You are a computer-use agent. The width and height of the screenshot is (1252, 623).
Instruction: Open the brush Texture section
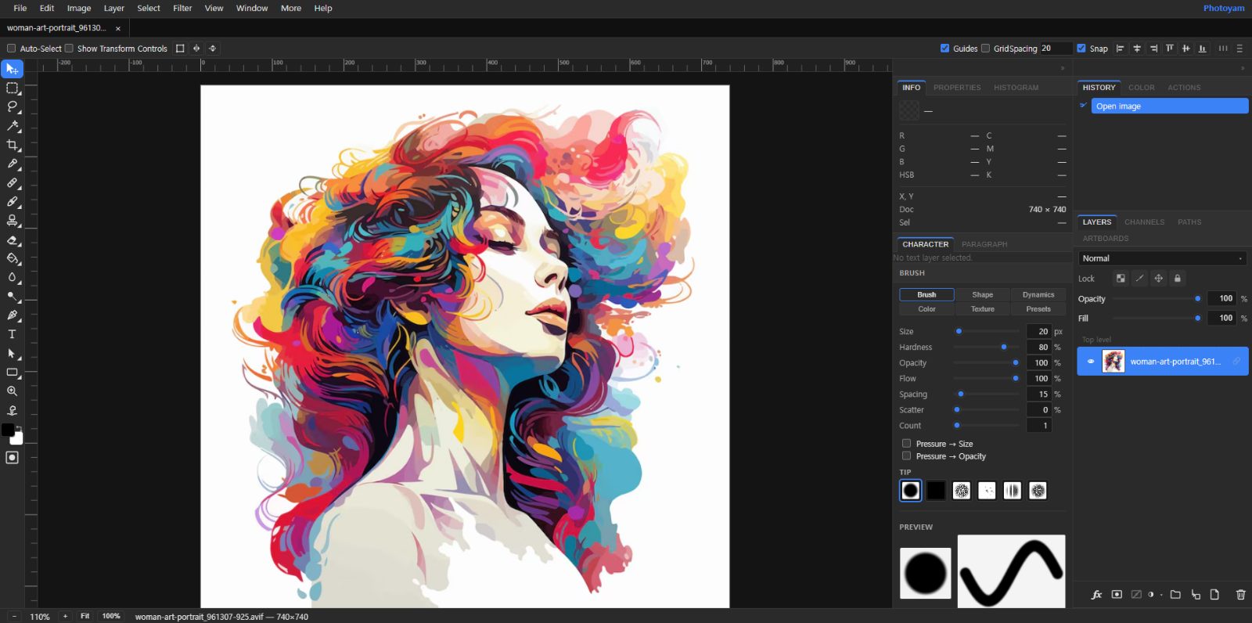[983, 309]
